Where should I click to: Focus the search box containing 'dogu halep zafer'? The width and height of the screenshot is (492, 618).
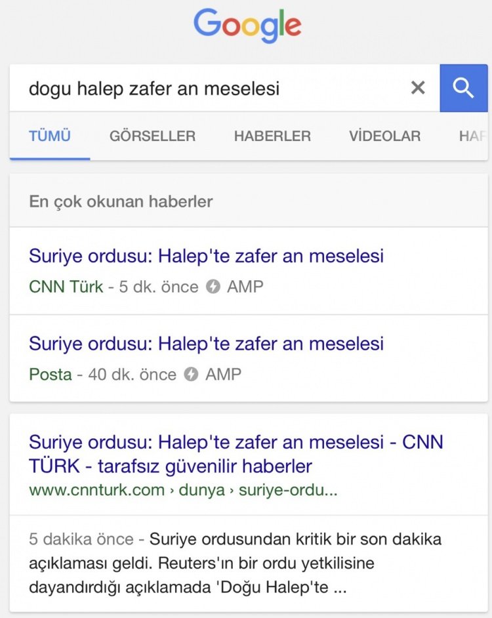pos(210,88)
